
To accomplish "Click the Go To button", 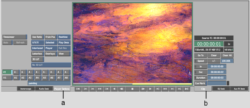I will (201, 55).
